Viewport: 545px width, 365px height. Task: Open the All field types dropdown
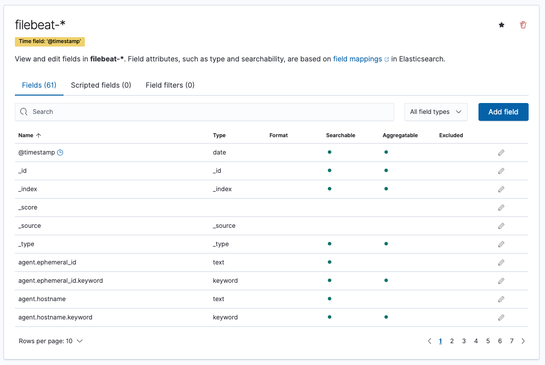[x=435, y=112]
